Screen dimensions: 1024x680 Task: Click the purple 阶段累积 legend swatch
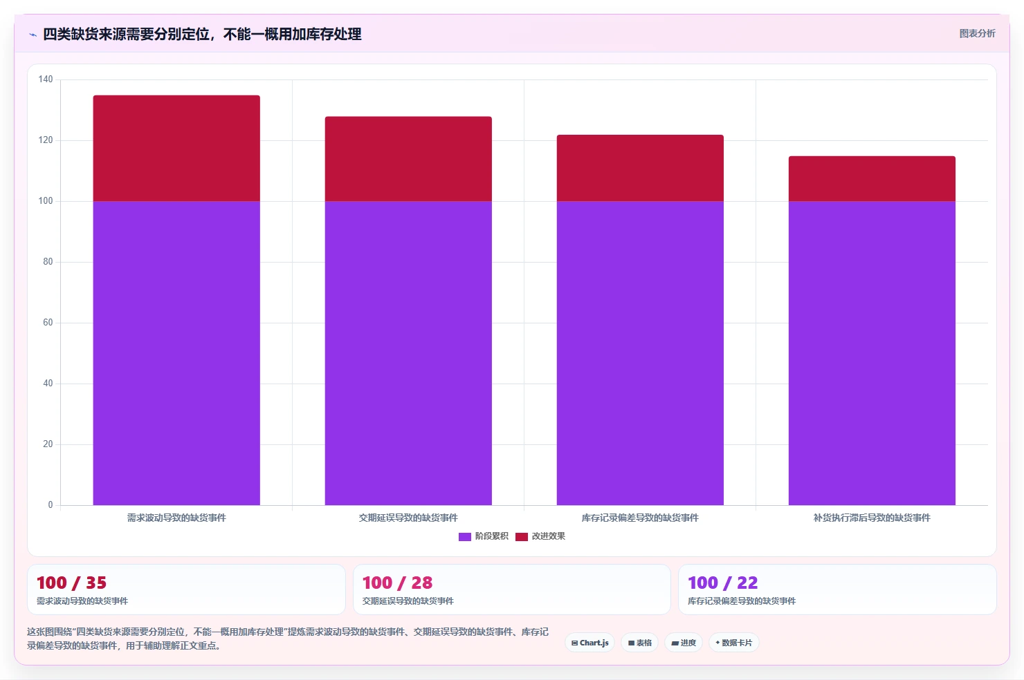[x=465, y=537]
